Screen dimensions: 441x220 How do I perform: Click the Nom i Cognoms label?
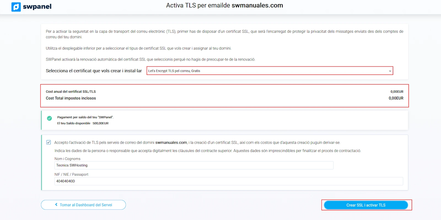click(68, 159)
